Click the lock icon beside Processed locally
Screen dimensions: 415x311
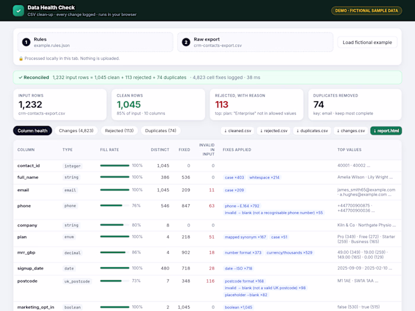click(21, 59)
